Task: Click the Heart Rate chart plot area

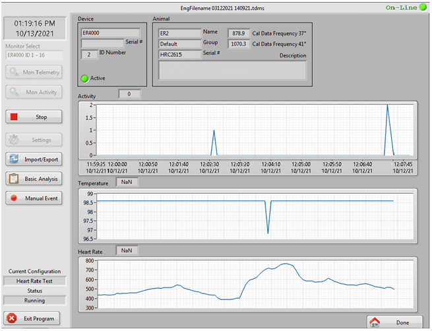Action: point(255,284)
